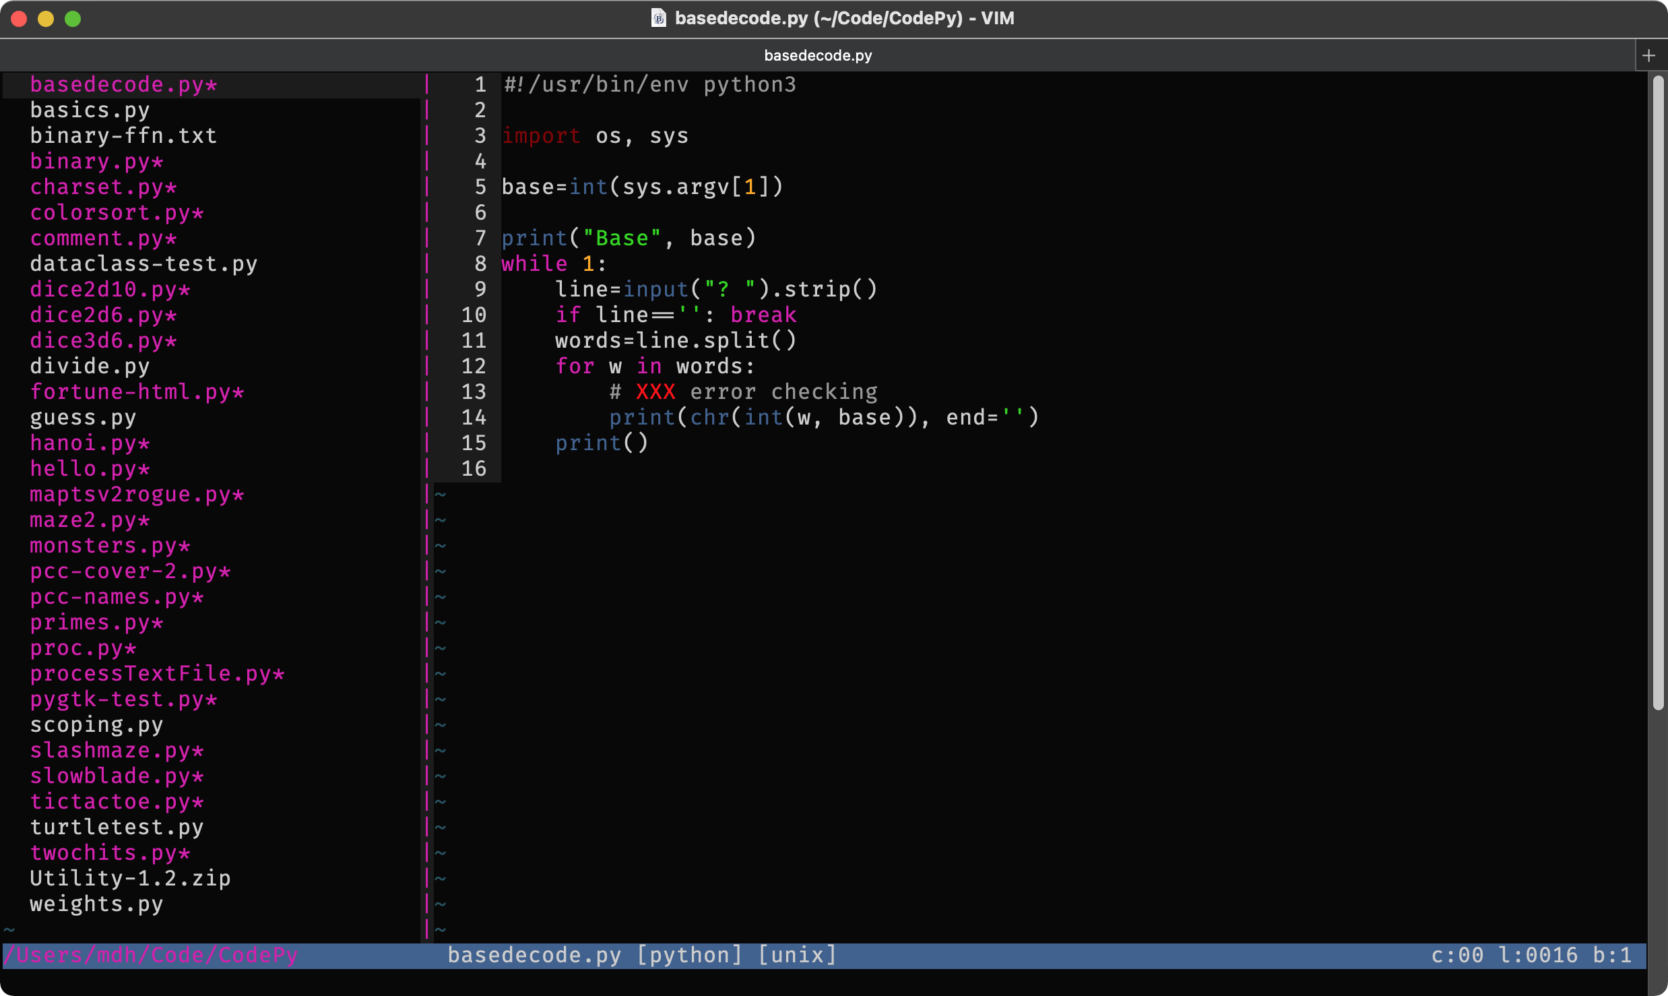This screenshot has height=996, width=1668.
Task: Select the basedecode.py tab
Action: [x=817, y=55]
